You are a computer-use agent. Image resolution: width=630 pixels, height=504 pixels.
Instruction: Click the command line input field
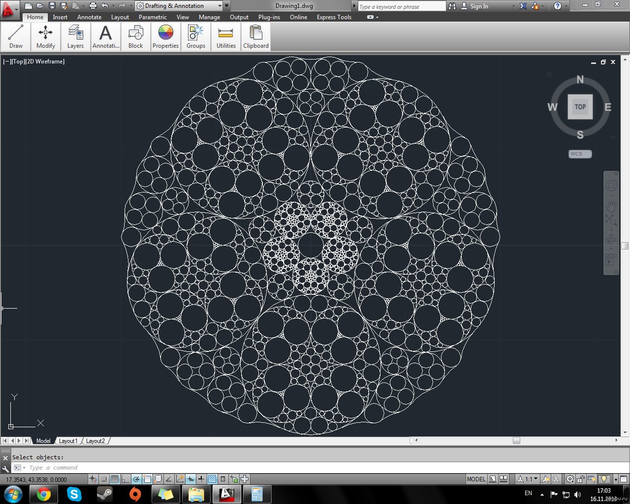tap(320, 468)
